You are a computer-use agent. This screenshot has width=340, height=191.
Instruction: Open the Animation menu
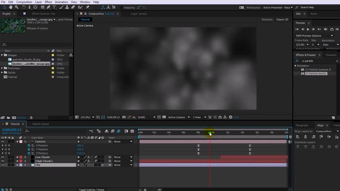pos(61,2)
